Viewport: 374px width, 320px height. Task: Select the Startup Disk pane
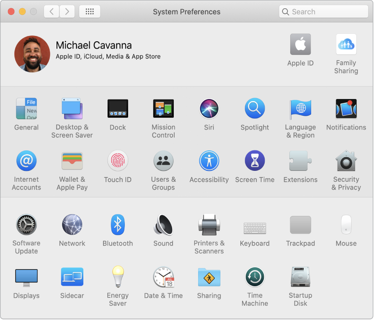(300, 277)
